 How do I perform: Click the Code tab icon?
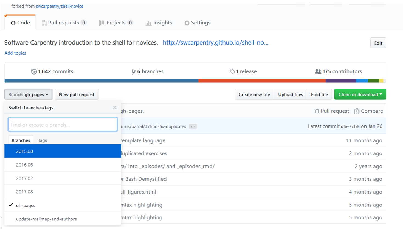click(x=13, y=23)
